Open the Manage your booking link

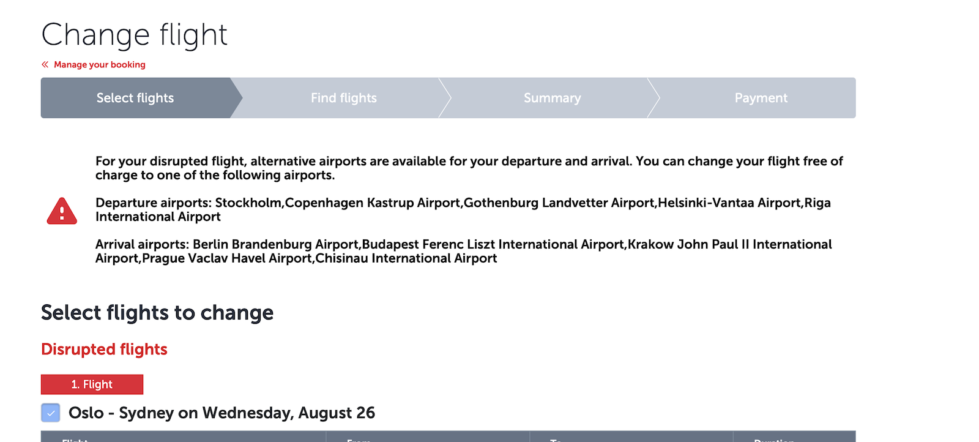[100, 64]
